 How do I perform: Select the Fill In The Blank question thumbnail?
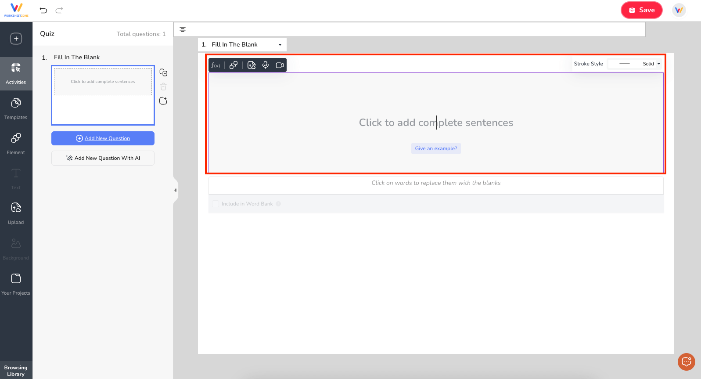pos(103,95)
